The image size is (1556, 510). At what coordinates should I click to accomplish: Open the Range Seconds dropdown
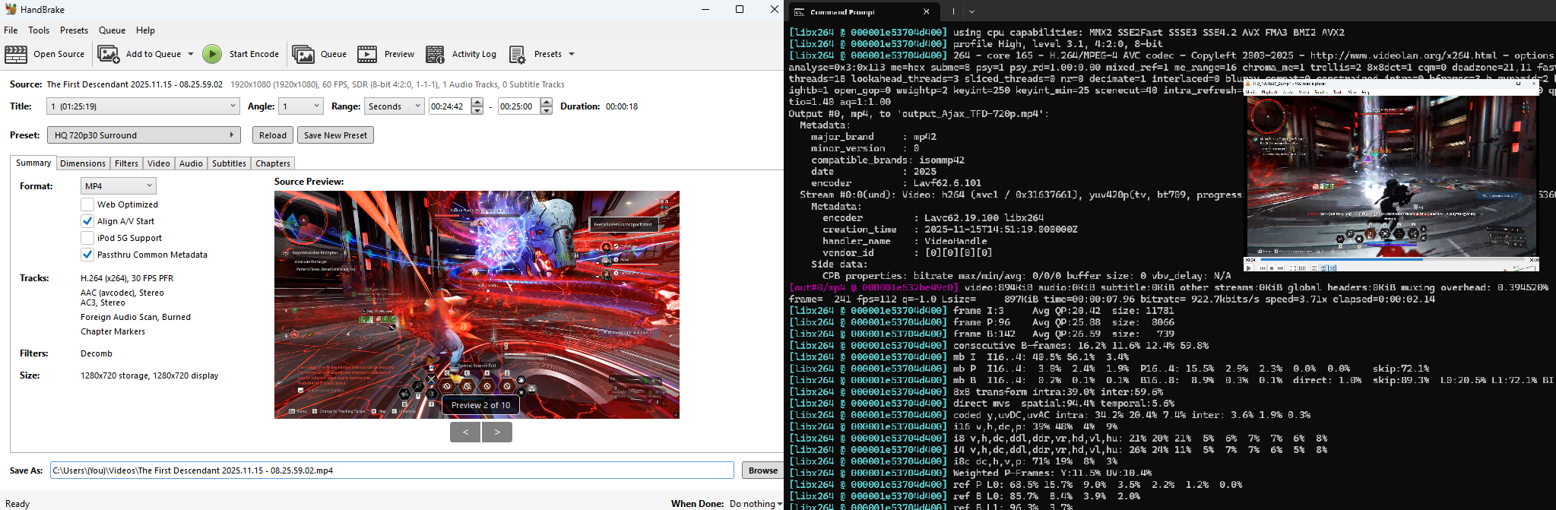click(394, 106)
